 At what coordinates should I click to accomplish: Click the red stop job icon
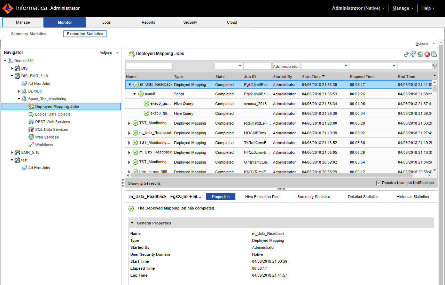click(x=427, y=54)
